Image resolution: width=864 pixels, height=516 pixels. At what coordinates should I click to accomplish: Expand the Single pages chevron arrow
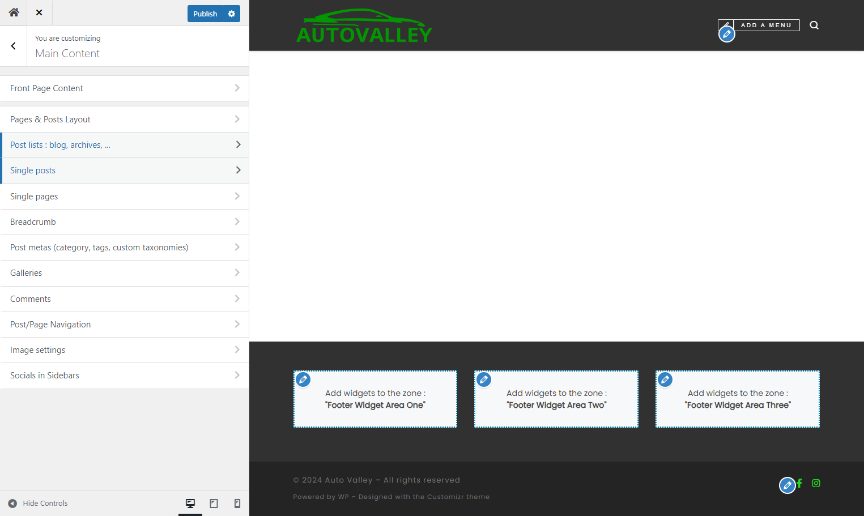237,196
